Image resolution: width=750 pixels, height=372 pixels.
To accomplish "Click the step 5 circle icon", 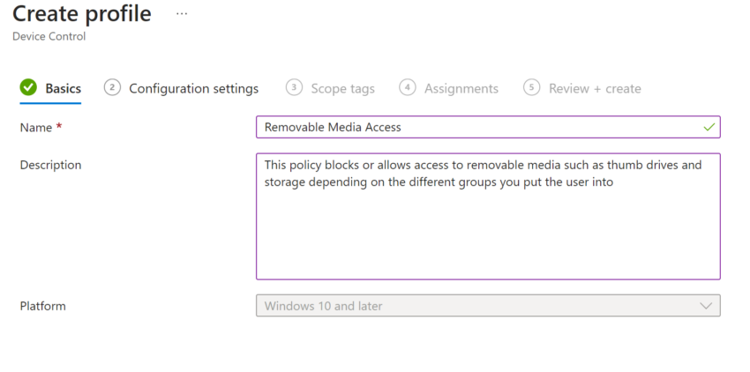I will (532, 87).
